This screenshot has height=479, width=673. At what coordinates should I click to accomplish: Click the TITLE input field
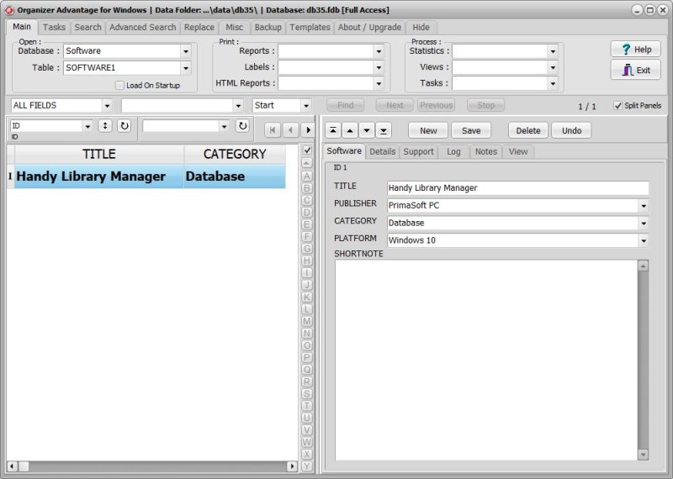pyautogui.click(x=518, y=188)
